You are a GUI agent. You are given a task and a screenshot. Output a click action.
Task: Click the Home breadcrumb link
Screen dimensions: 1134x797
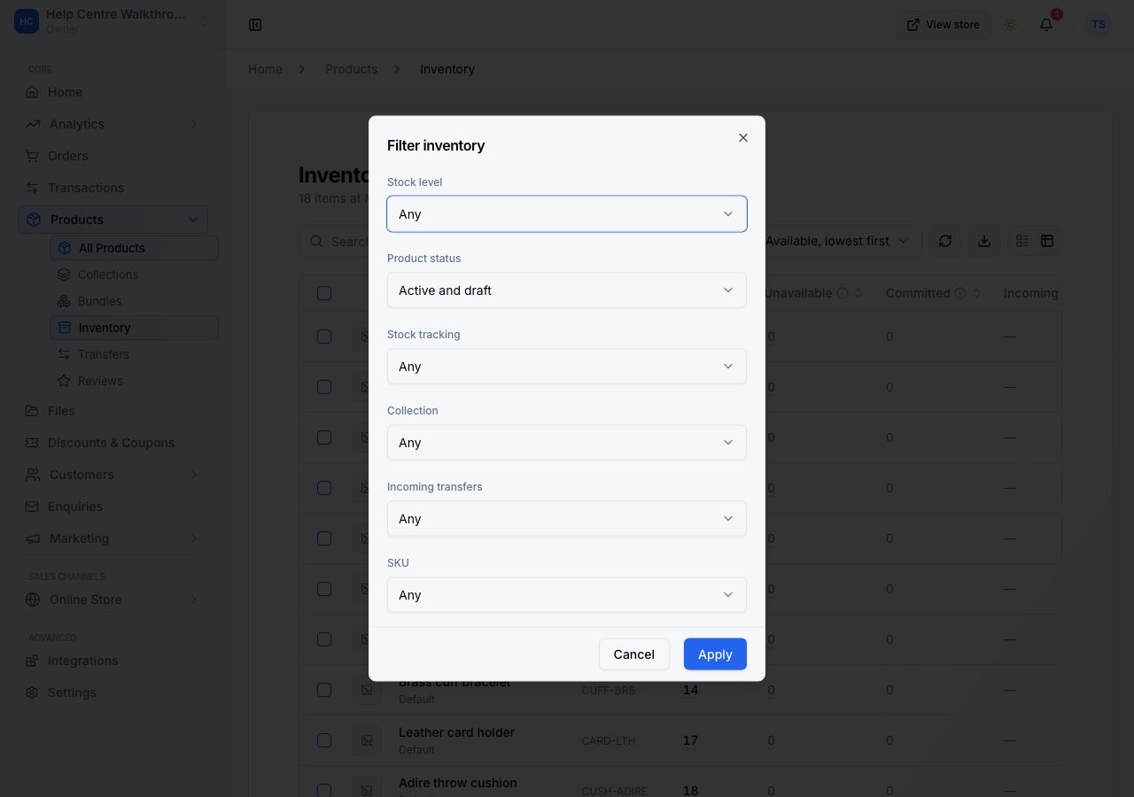(x=265, y=69)
